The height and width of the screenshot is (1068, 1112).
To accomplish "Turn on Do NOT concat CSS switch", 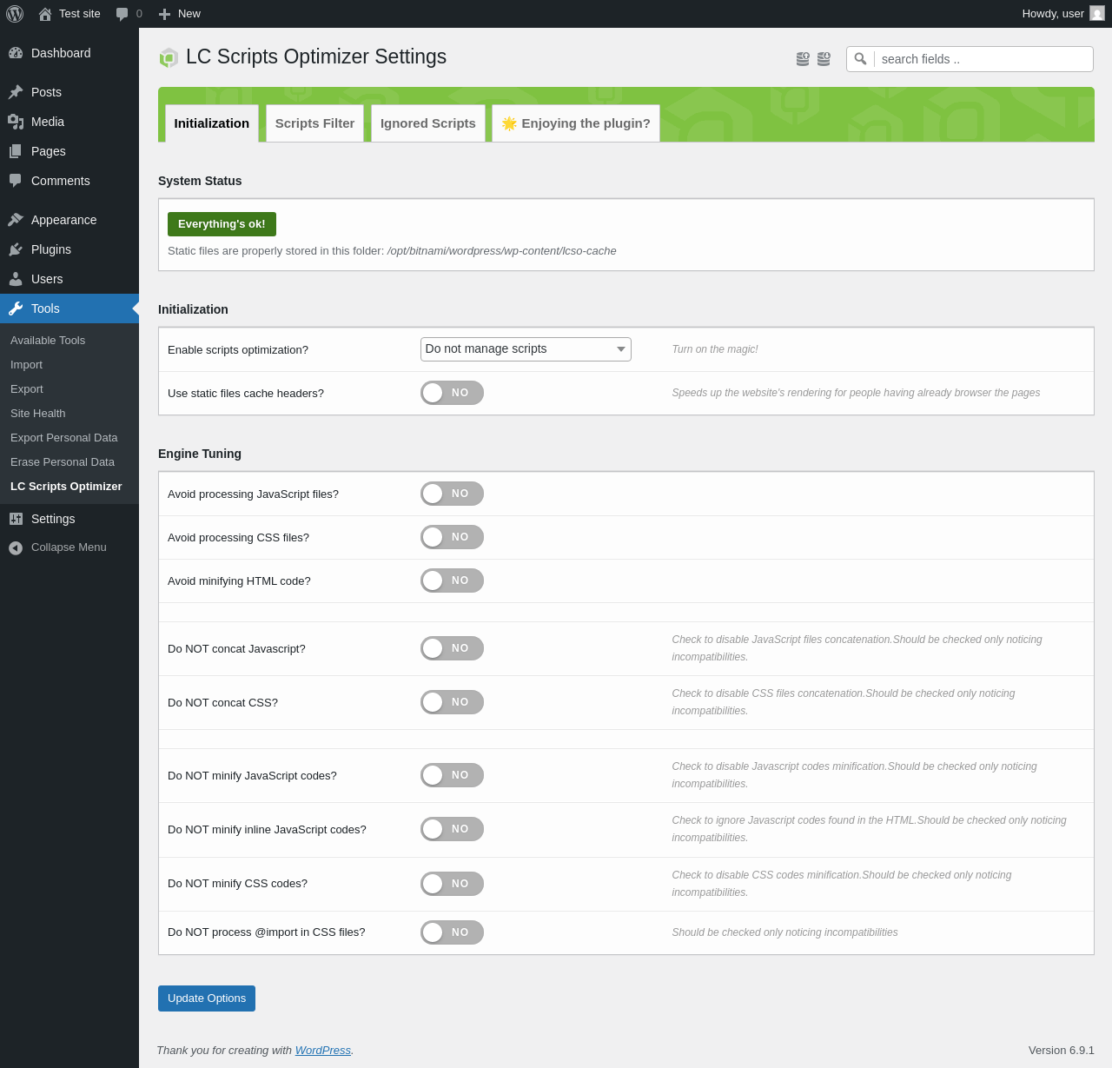I will tap(452, 702).
